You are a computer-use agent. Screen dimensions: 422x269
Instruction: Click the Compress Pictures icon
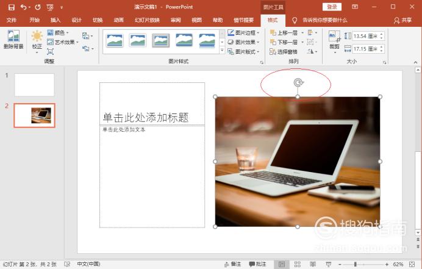pos(50,51)
